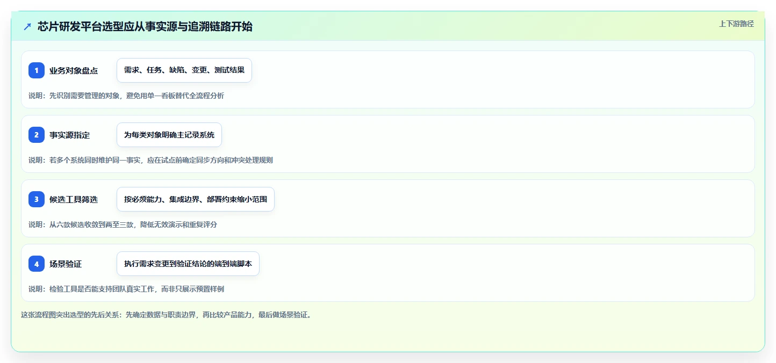Select the 执行需求变更到验证结论的端到端脚本 box
The height and width of the screenshot is (363, 776).
click(x=188, y=264)
